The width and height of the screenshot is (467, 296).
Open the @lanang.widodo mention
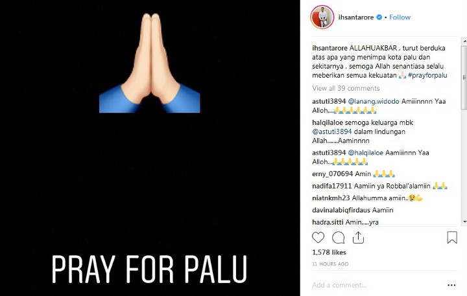374,101
